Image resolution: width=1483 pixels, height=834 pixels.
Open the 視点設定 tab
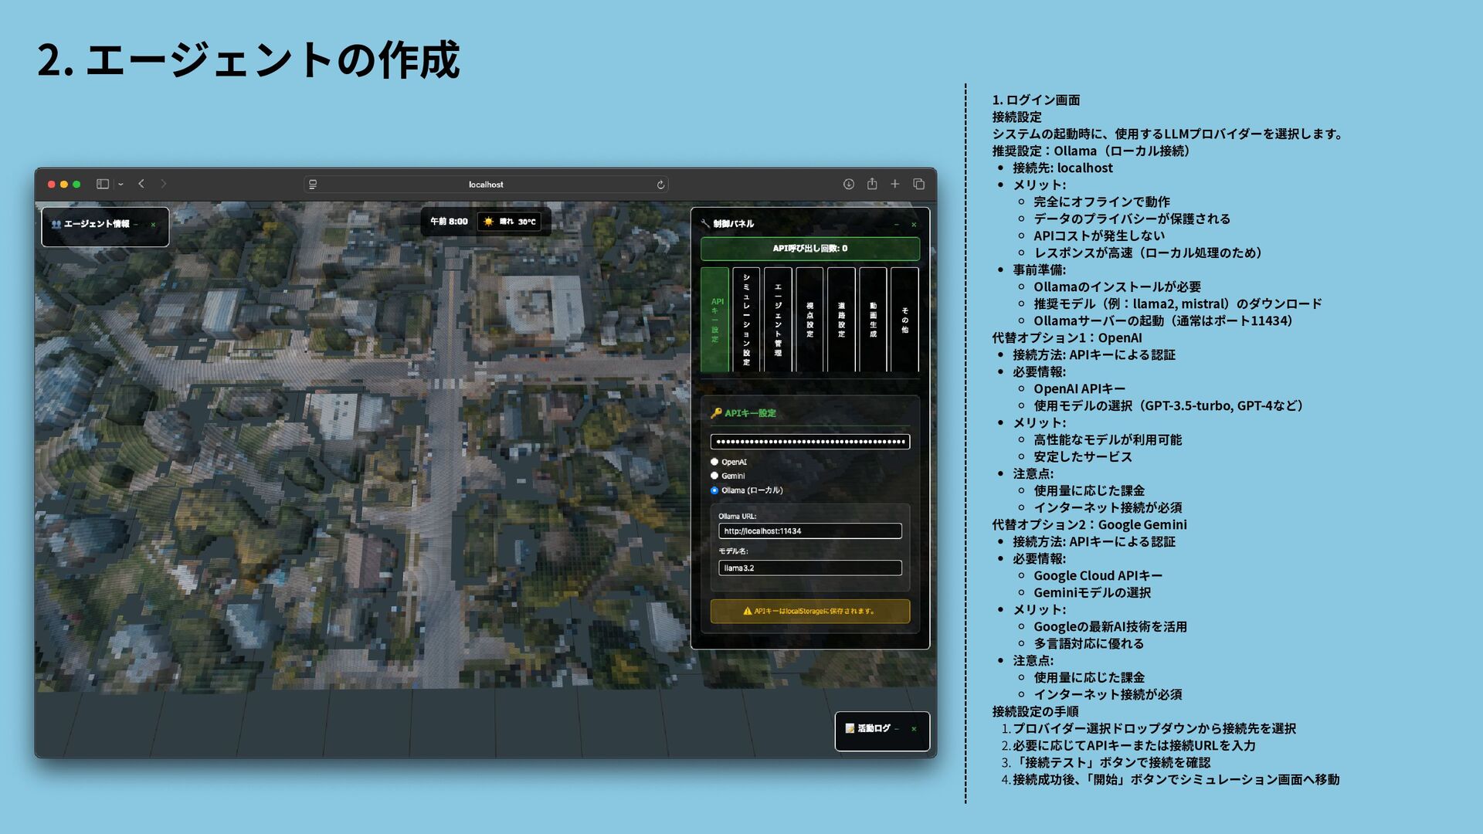click(x=809, y=320)
